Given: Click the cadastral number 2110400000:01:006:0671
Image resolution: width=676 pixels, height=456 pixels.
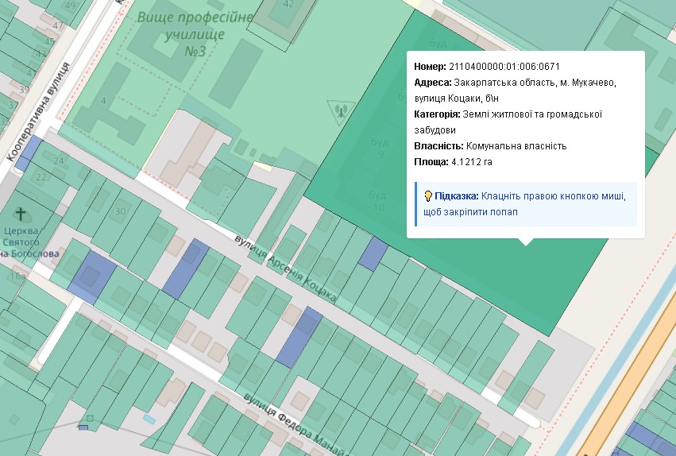Looking at the screenshot, I should 504,67.
